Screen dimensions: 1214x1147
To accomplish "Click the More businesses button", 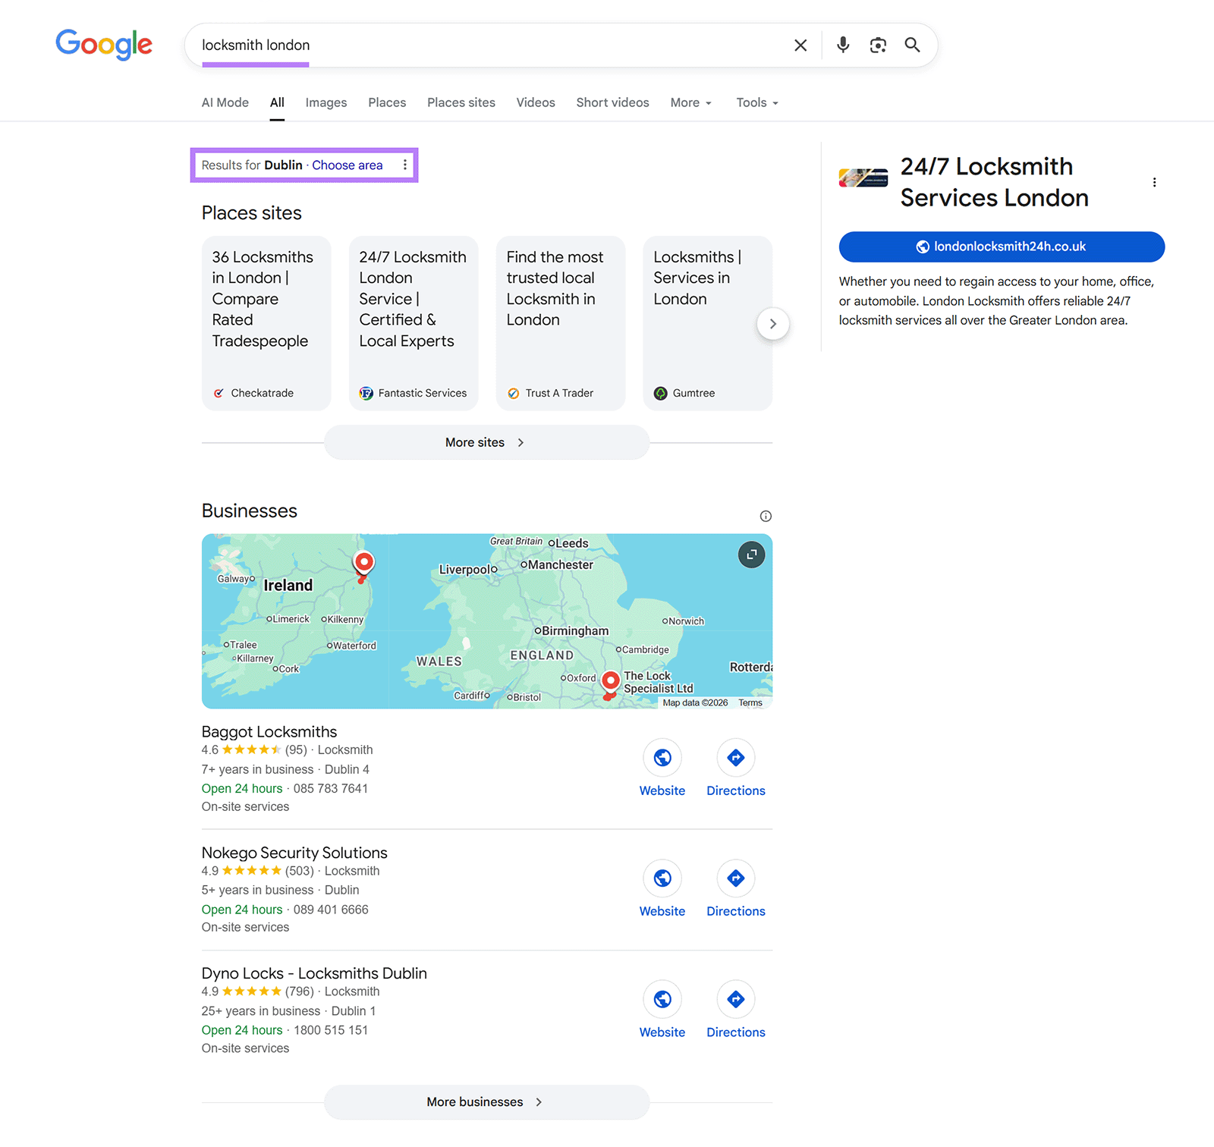I will [x=486, y=1101].
